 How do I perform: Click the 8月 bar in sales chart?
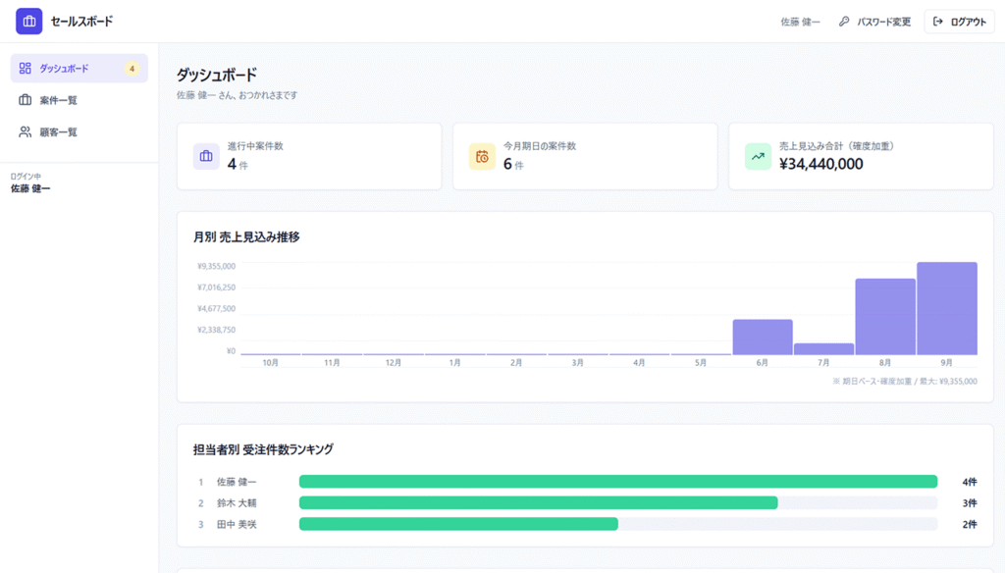tap(885, 317)
